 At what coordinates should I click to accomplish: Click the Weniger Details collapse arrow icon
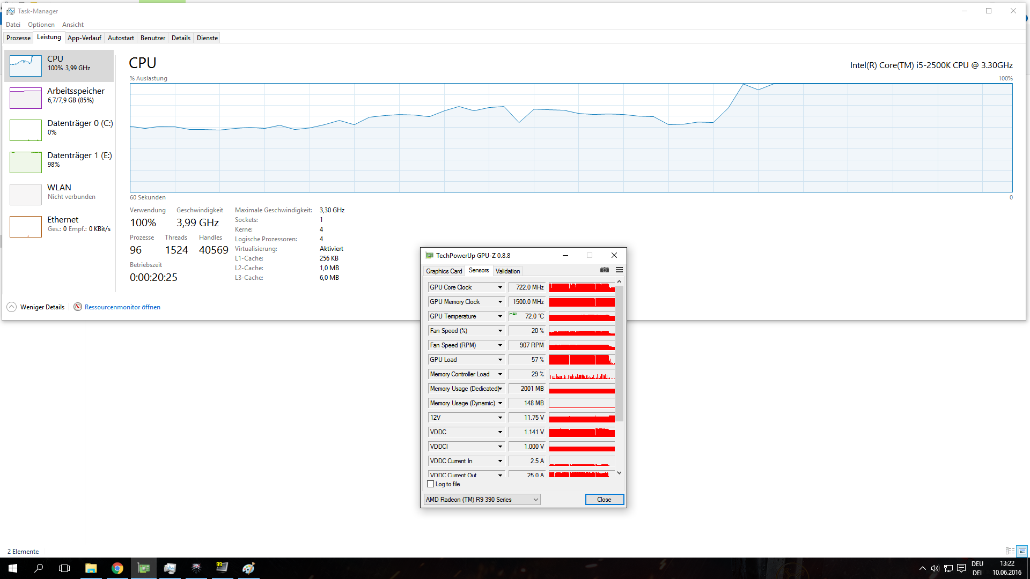(12, 307)
